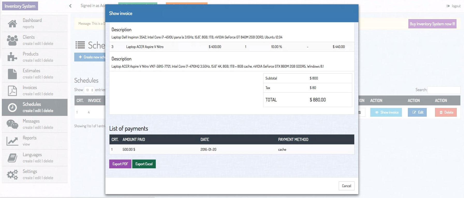Image resolution: width=464 pixels, height=198 pixels.
Task: Click the Products puzzle piece icon
Action: coord(12,57)
